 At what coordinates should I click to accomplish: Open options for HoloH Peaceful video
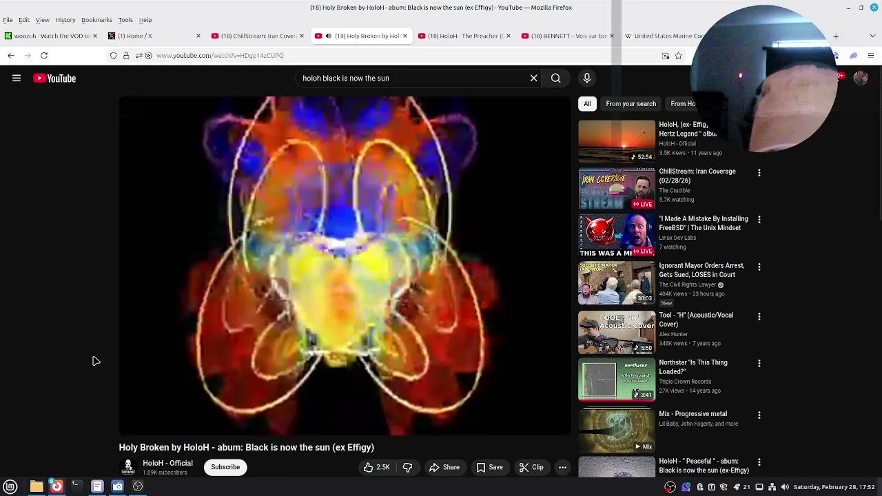point(759,462)
